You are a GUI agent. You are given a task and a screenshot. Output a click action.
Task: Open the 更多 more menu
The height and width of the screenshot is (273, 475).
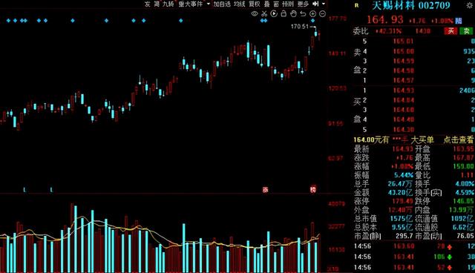click(303, 4)
